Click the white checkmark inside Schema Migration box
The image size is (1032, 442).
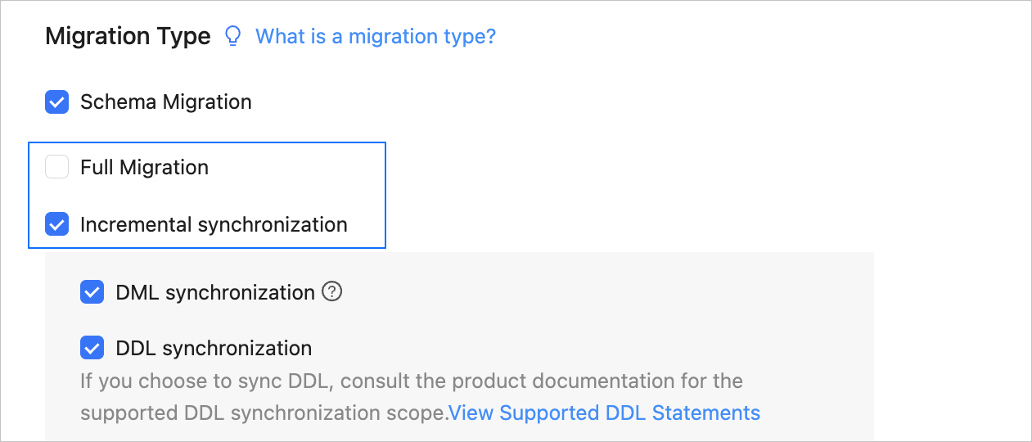tap(56, 102)
